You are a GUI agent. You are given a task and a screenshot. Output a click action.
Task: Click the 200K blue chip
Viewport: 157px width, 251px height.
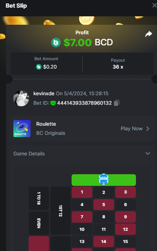point(104,179)
